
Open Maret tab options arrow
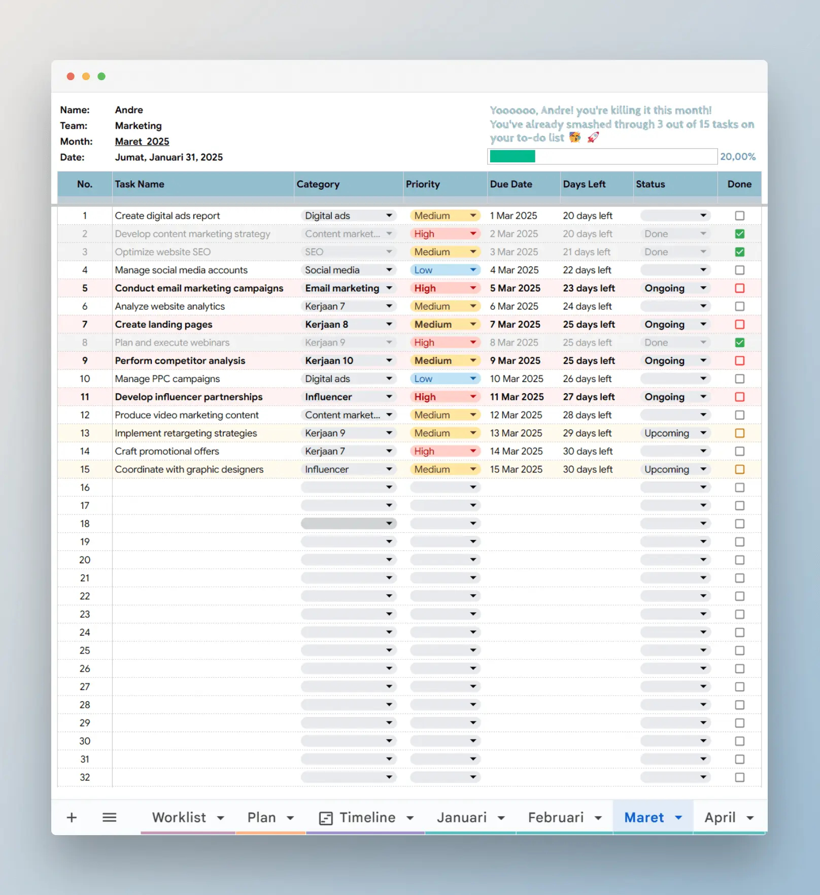coord(678,818)
